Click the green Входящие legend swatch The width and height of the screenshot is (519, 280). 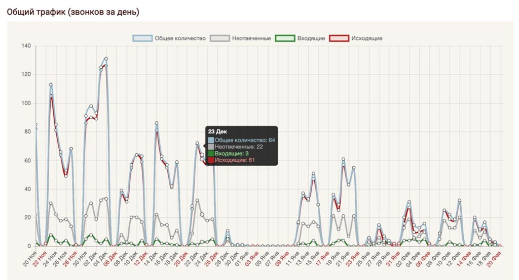pyautogui.click(x=285, y=38)
